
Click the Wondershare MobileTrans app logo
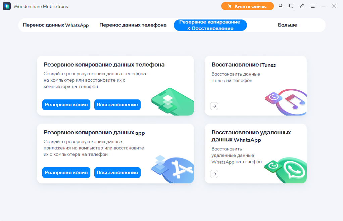coord(7,6)
